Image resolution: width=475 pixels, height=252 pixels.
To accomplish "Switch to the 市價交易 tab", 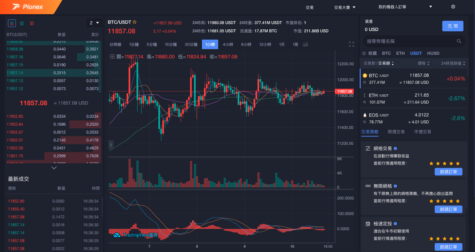I will click(x=422, y=132).
